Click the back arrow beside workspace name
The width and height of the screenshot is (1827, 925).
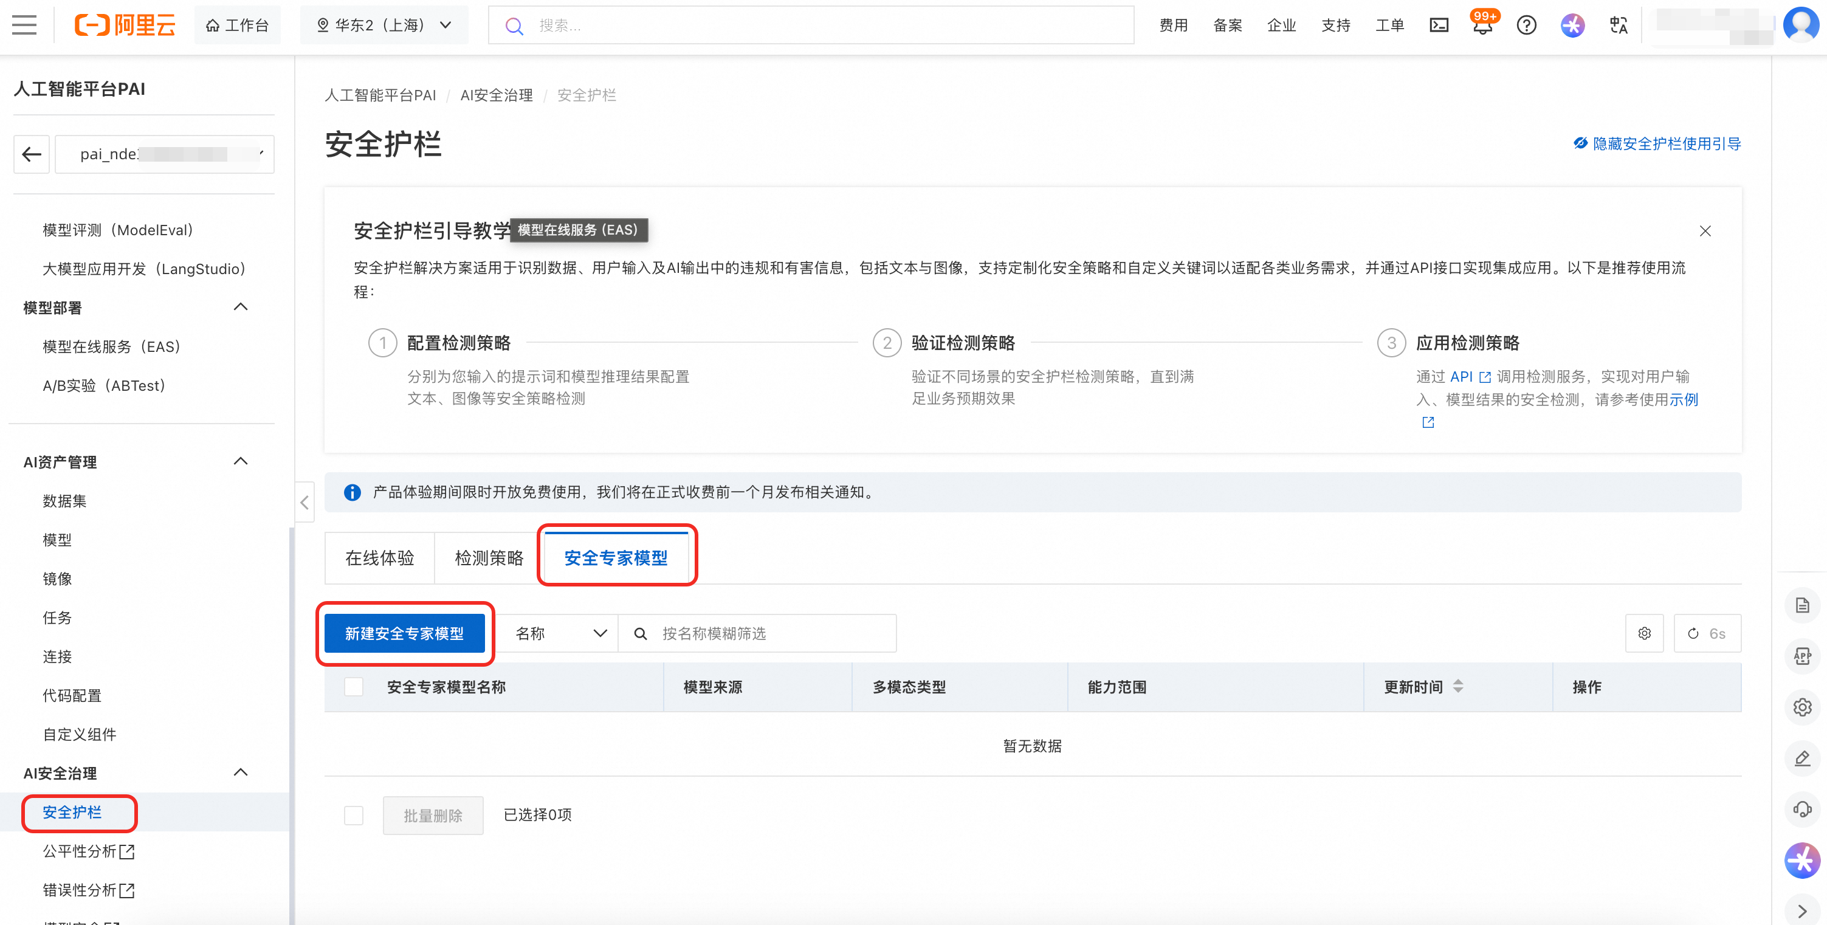click(x=32, y=154)
